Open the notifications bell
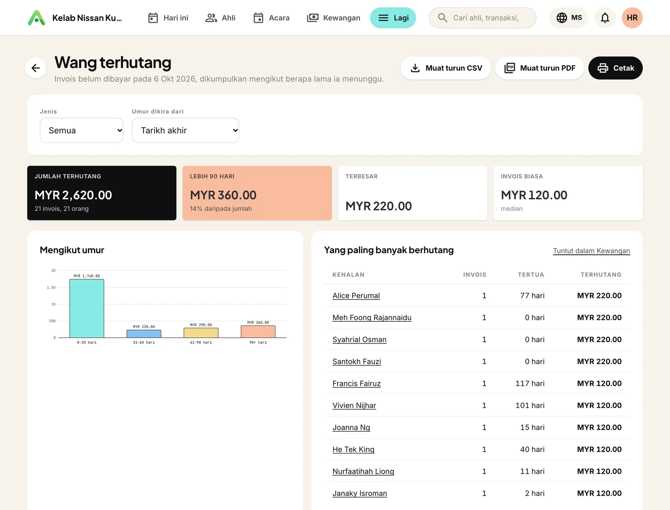The height and width of the screenshot is (510, 670). point(605,18)
